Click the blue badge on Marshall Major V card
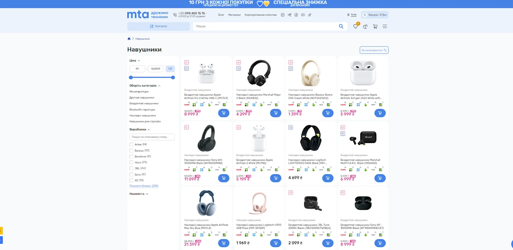513x250 pixels. click(239, 68)
